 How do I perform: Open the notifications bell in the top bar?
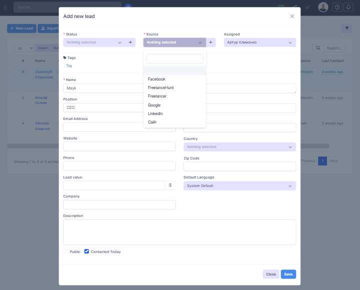(x=348, y=7)
